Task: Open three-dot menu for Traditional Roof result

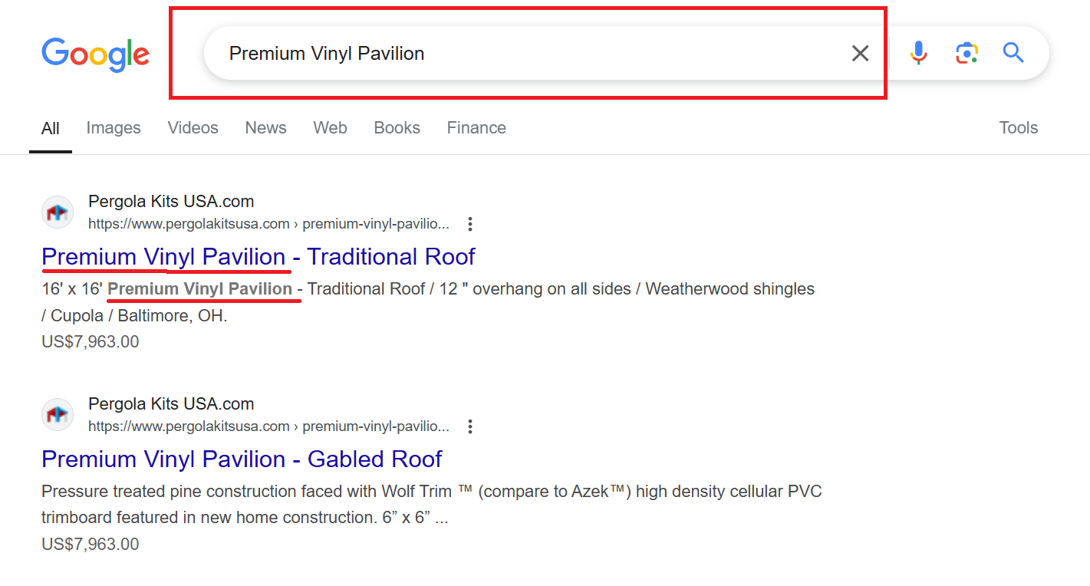Action: click(x=470, y=224)
